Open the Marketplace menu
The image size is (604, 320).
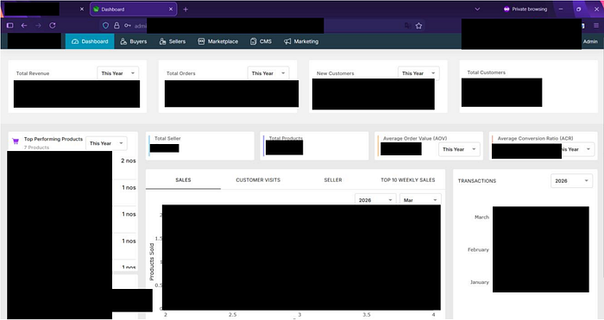(218, 41)
